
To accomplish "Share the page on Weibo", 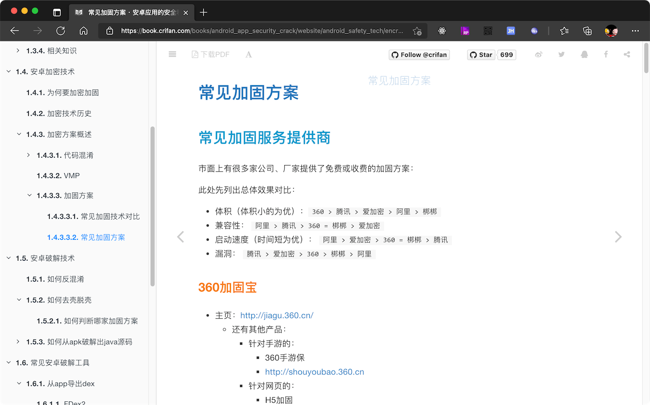I will coord(539,54).
